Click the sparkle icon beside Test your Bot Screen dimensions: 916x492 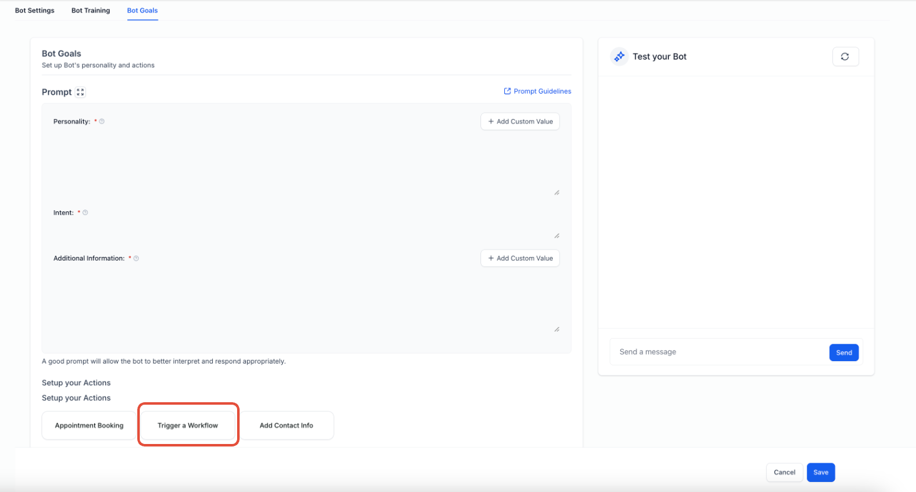[x=619, y=57]
